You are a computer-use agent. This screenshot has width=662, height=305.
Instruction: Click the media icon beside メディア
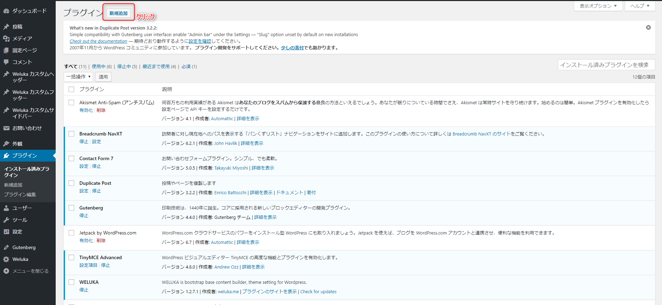pyautogui.click(x=6, y=39)
